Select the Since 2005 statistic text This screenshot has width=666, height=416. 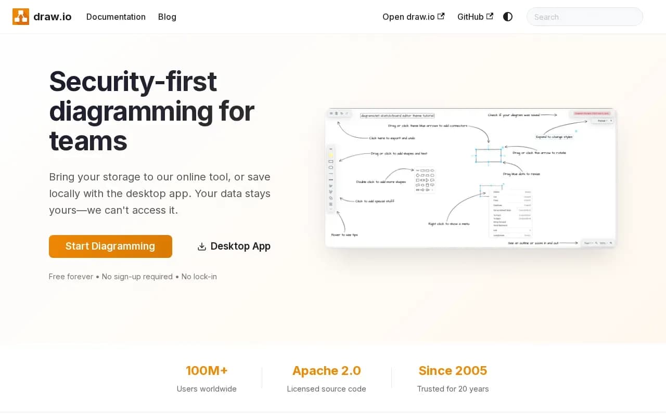pos(453,371)
